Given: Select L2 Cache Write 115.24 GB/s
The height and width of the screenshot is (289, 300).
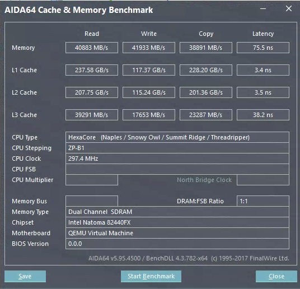Looking at the screenshot, I should 149,92.
